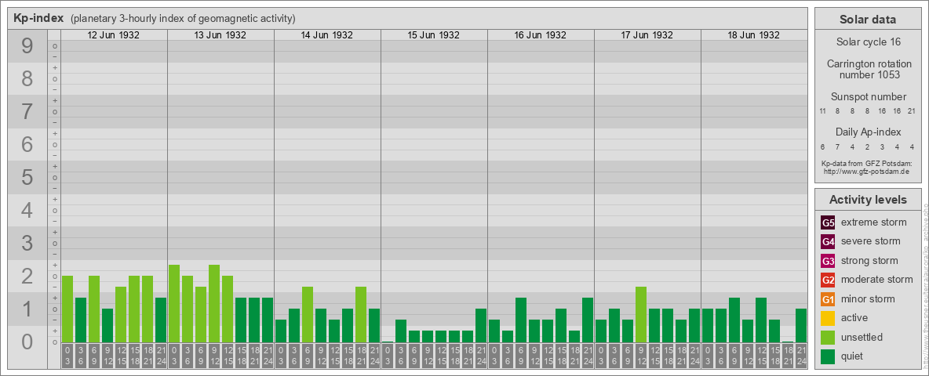Click the Kp scale number 5
This screenshot has width=929, height=376.
27,177
